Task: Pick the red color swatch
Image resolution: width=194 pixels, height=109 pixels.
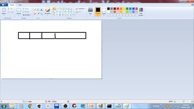Action: coord(118,9)
